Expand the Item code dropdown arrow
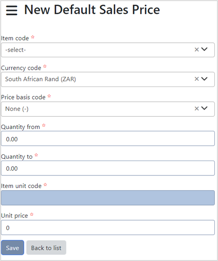Viewport: 218px width, 261px height. pyautogui.click(x=204, y=49)
